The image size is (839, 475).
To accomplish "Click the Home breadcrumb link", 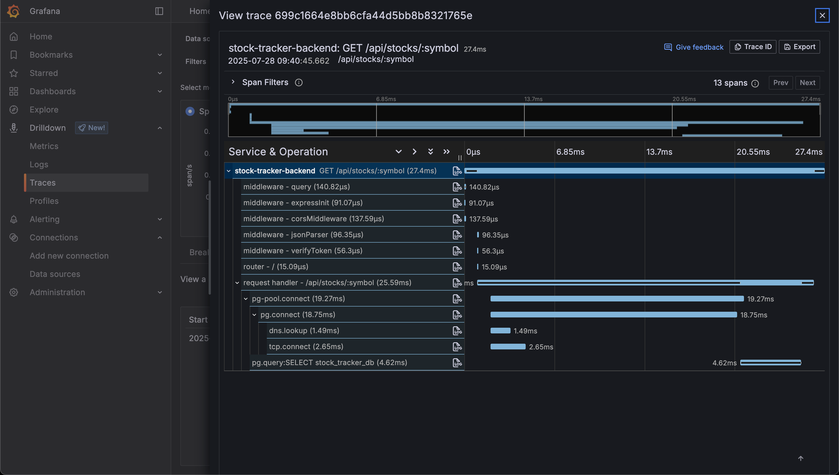I will tap(199, 11).
